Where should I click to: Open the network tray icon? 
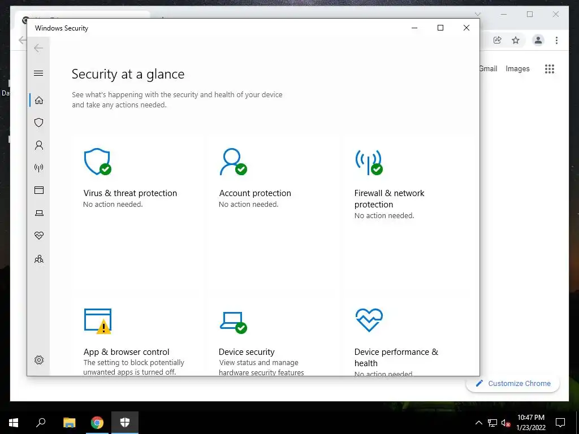492,423
